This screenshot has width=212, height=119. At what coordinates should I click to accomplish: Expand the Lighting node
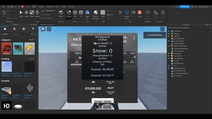tap(169, 36)
